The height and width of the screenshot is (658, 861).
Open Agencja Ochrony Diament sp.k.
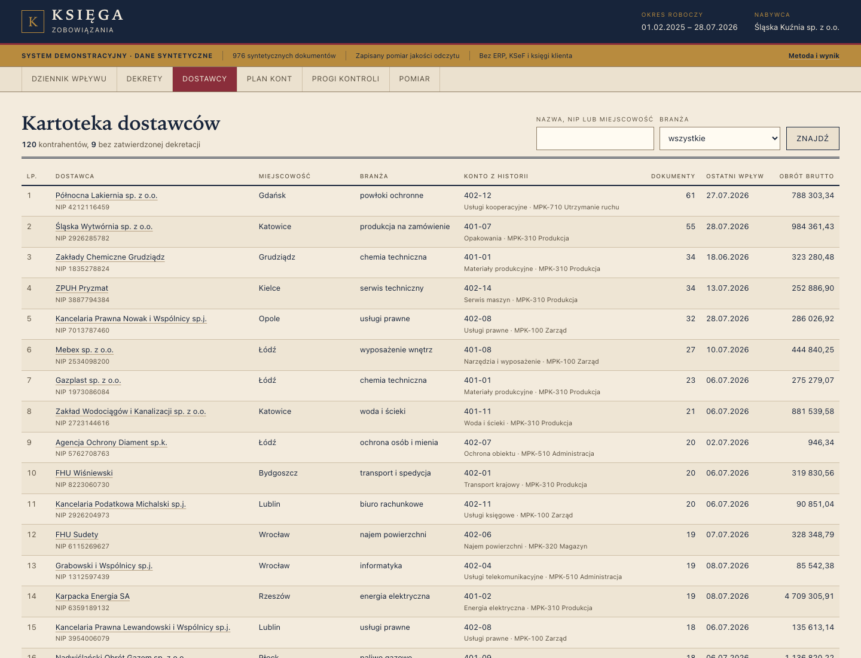(111, 443)
